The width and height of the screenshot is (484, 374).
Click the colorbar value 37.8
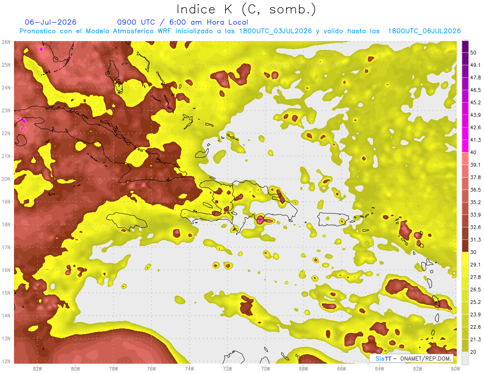pyautogui.click(x=476, y=177)
